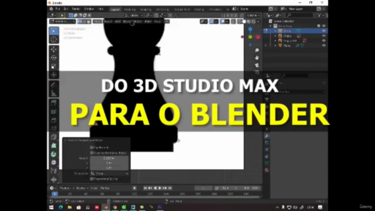Select the Move tool
The width and height of the screenshot is (375, 211).
(x=54, y=49)
